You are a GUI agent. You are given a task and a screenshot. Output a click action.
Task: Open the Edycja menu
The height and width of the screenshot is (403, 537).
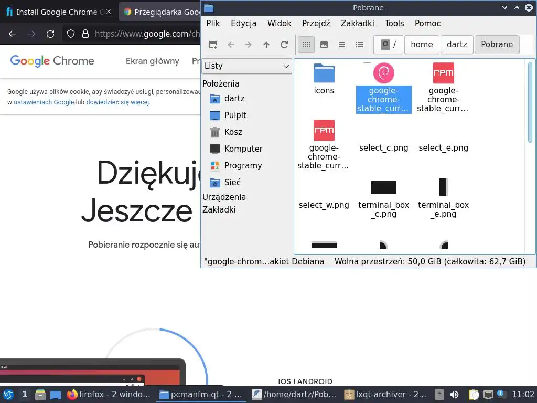[x=243, y=23]
